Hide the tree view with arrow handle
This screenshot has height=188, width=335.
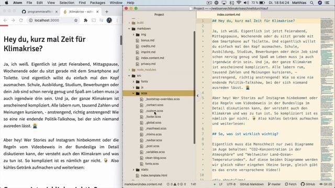click(197, 96)
